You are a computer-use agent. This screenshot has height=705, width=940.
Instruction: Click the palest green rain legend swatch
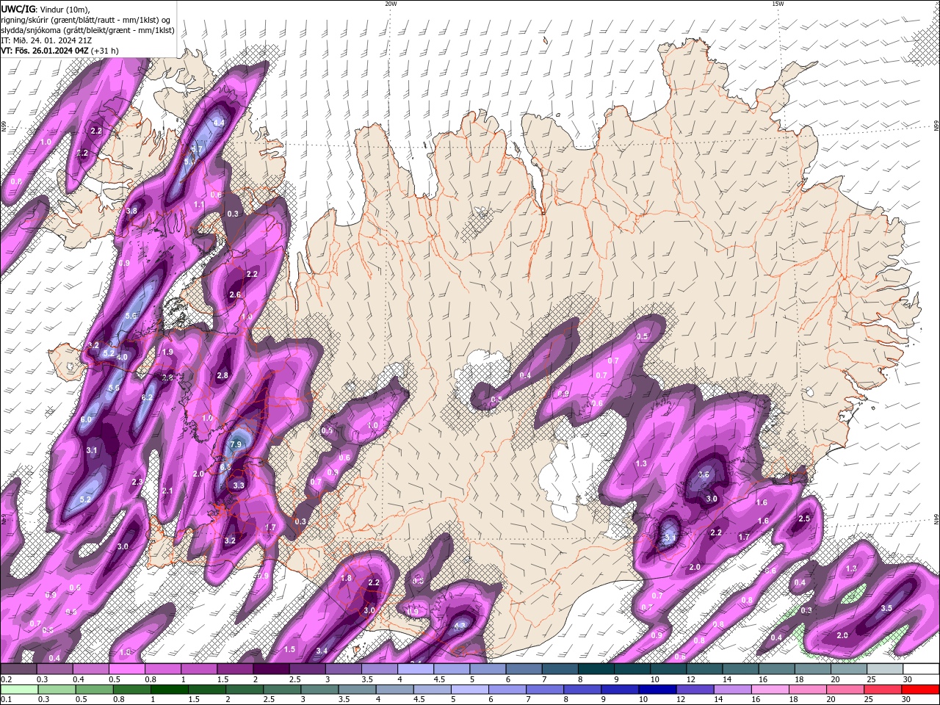[18, 689]
